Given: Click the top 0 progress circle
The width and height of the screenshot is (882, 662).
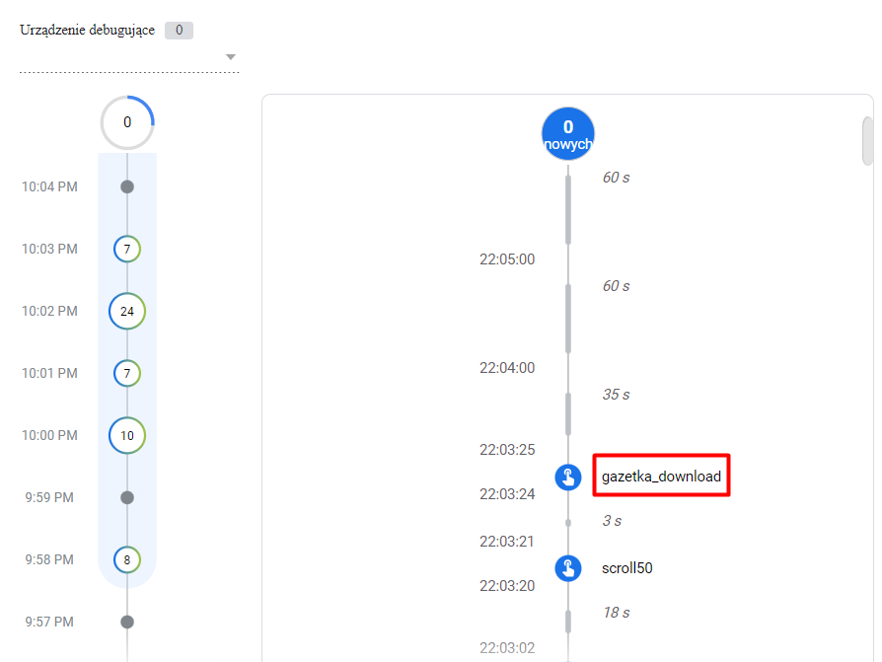Looking at the screenshot, I should pos(127,122).
